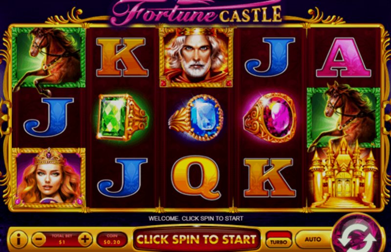Select the coin value $0.20 display
Screen dimensions: 391x252
[x=112, y=239]
